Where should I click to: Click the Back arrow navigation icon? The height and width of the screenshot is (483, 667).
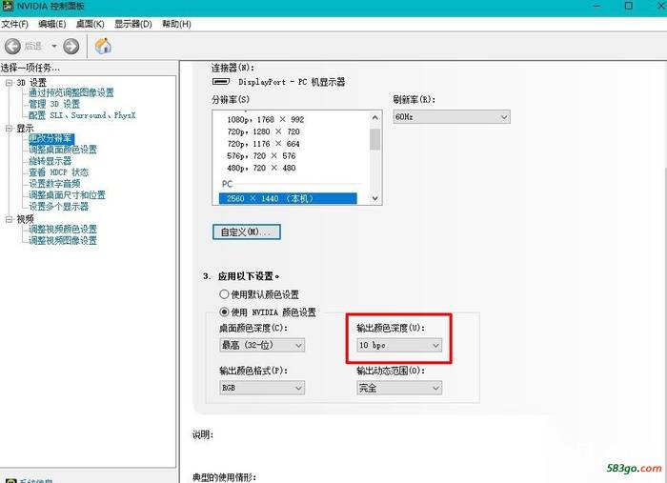(12, 46)
